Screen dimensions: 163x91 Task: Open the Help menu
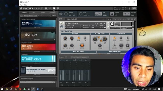(25, 5)
